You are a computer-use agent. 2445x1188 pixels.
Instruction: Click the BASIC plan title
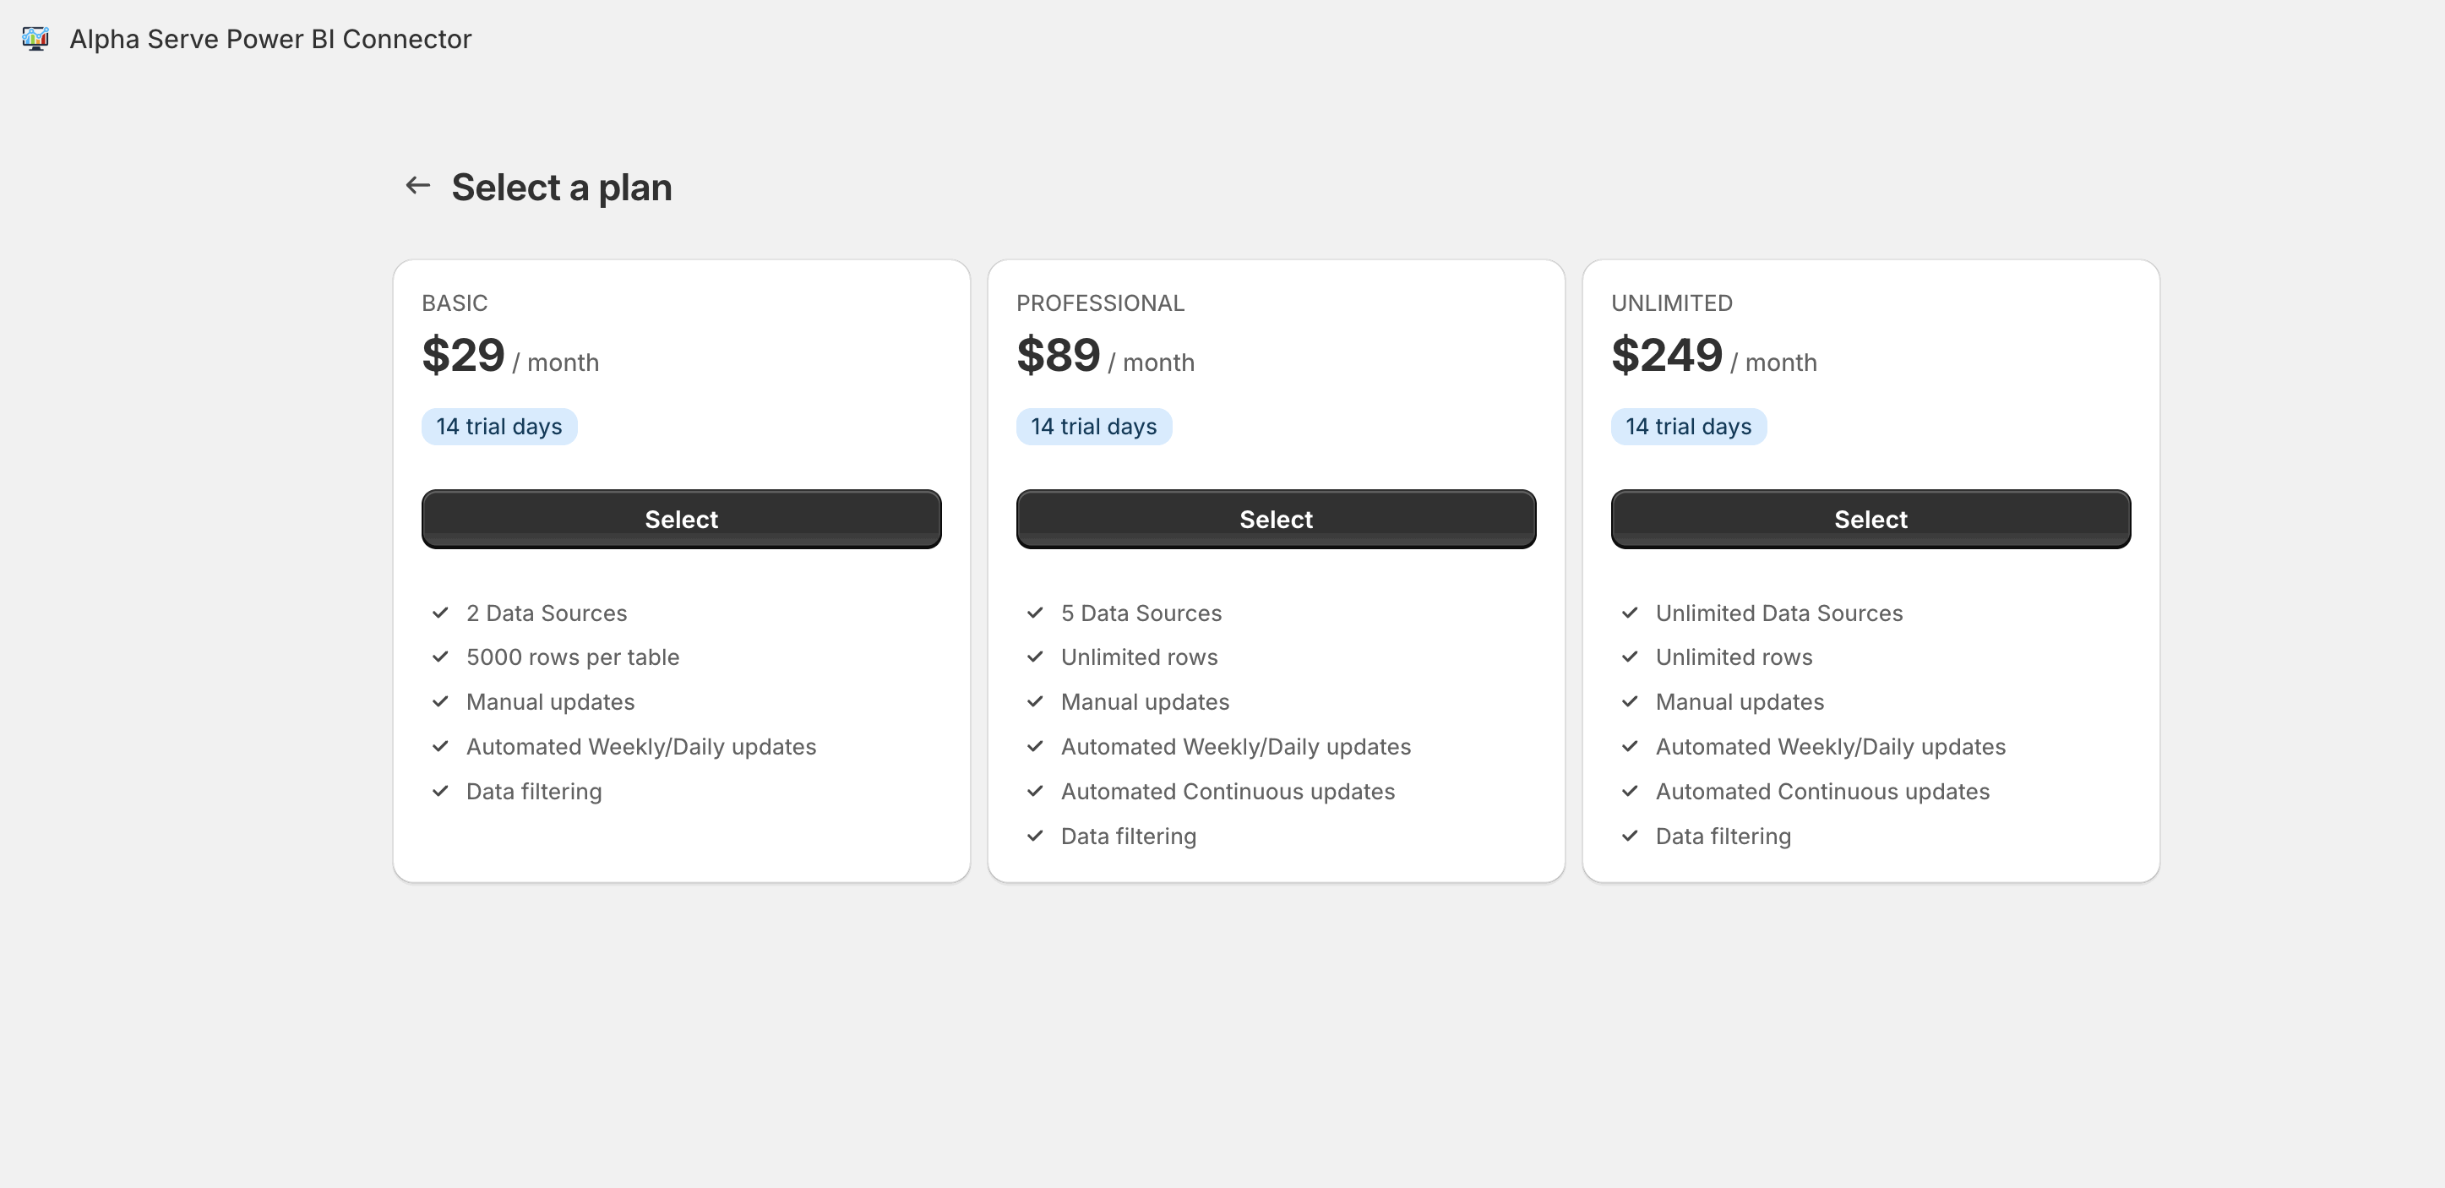455,302
